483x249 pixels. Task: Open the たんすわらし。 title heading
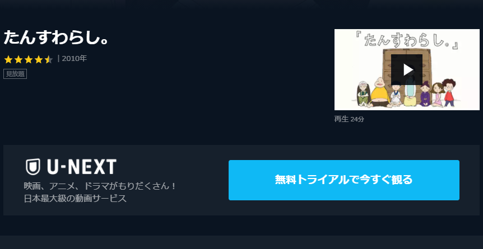point(56,38)
